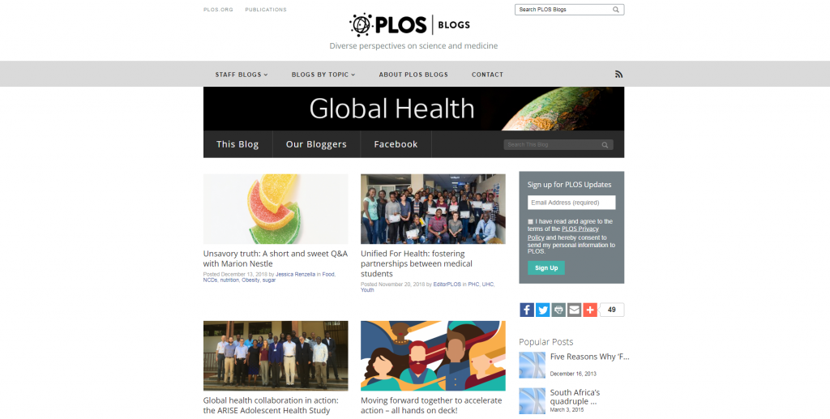Open the Facebook tab

396,144
